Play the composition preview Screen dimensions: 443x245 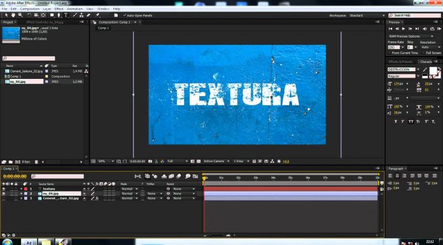(x=404, y=29)
